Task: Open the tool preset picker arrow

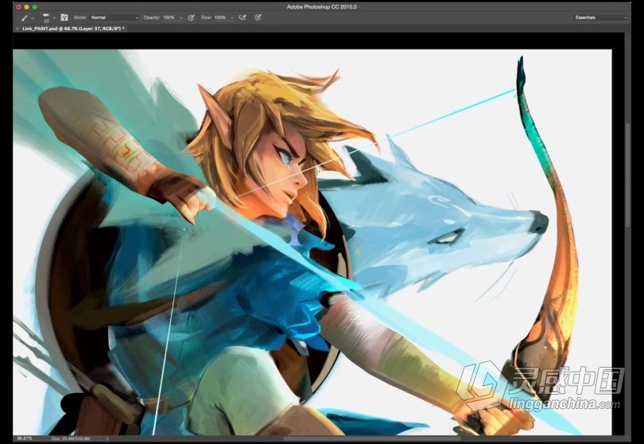Action: (32, 17)
